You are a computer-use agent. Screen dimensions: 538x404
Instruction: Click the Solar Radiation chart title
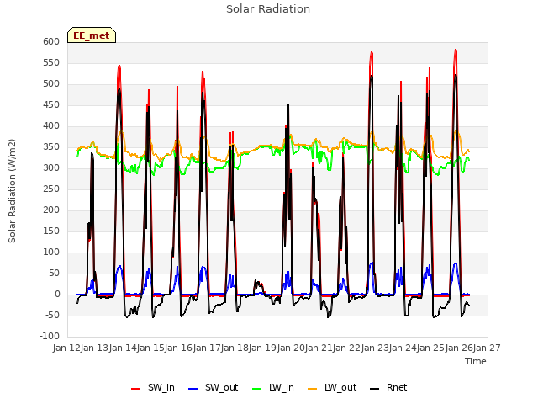[x=268, y=9]
